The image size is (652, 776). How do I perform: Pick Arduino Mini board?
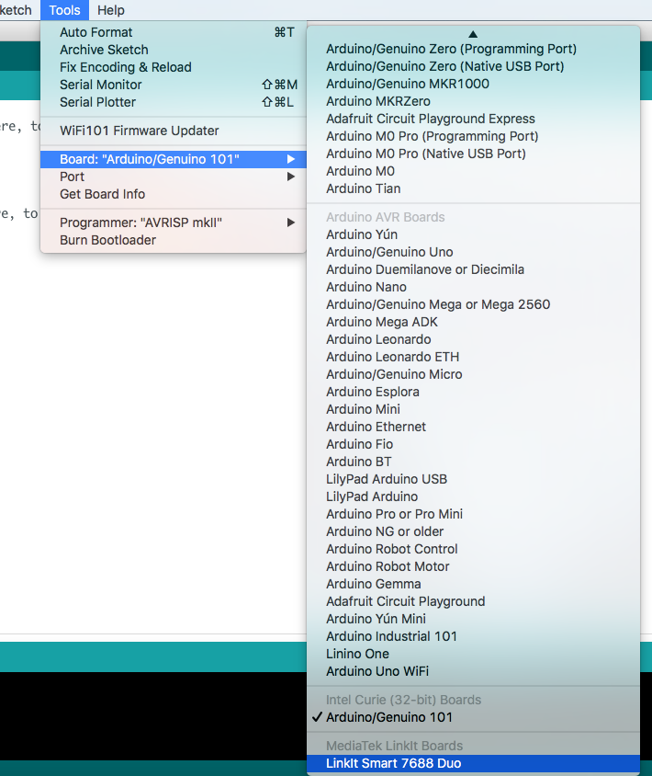click(473, 409)
